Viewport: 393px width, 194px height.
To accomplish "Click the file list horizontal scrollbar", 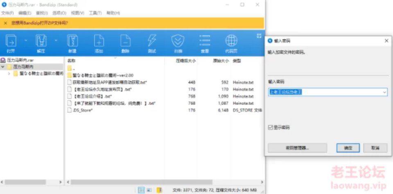I will 141,182.
